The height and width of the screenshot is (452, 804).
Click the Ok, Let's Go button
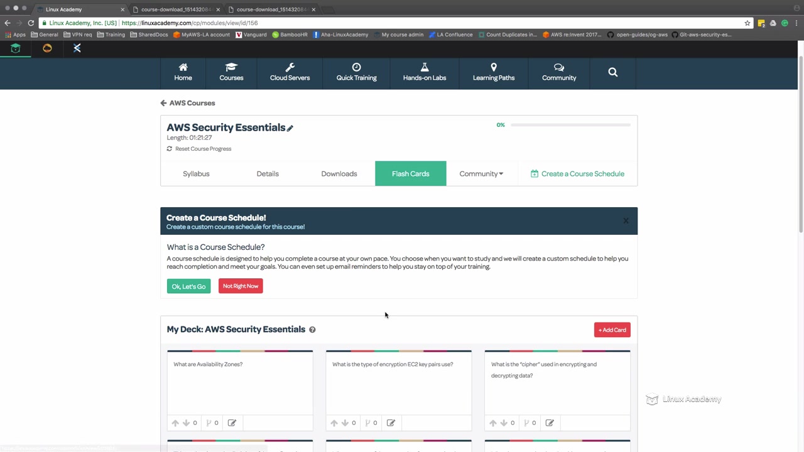(188, 286)
